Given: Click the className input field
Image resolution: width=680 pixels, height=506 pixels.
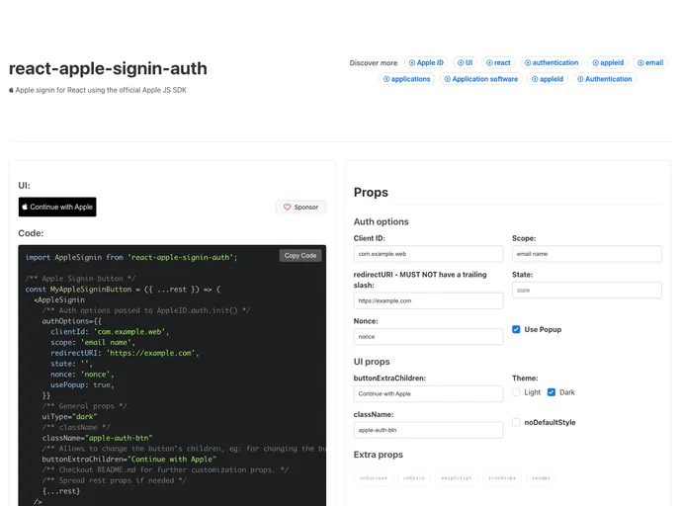Looking at the screenshot, I should click(x=428, y=430).
